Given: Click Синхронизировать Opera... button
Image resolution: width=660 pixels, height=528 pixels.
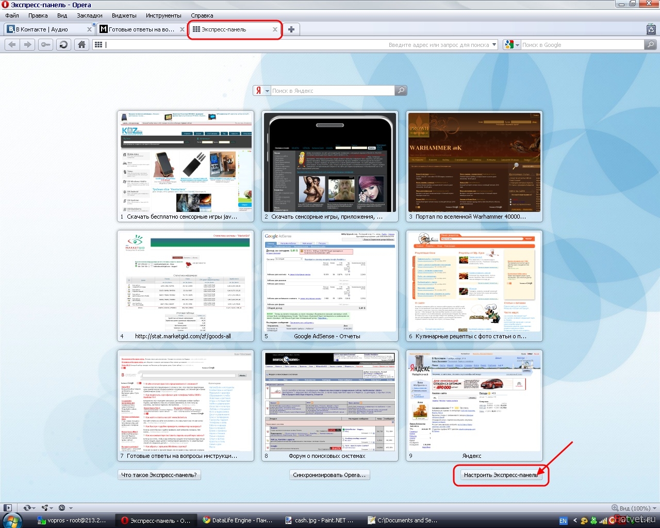Looking at the screenshot, I should pyautogui.click(x=329, y=475).
